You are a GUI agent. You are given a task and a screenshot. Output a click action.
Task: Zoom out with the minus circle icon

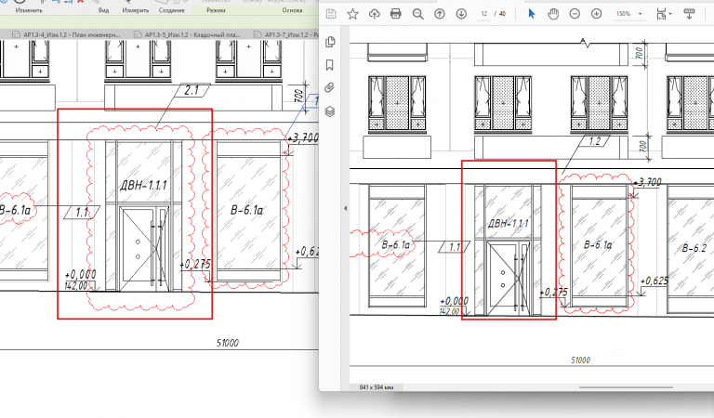[x=575, y=14]
